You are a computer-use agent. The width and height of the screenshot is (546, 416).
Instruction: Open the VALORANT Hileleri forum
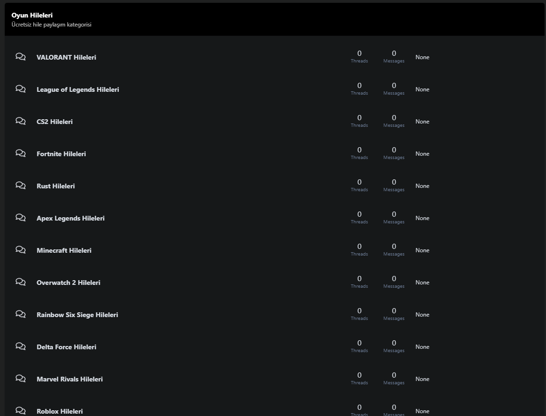click(66, 57)
